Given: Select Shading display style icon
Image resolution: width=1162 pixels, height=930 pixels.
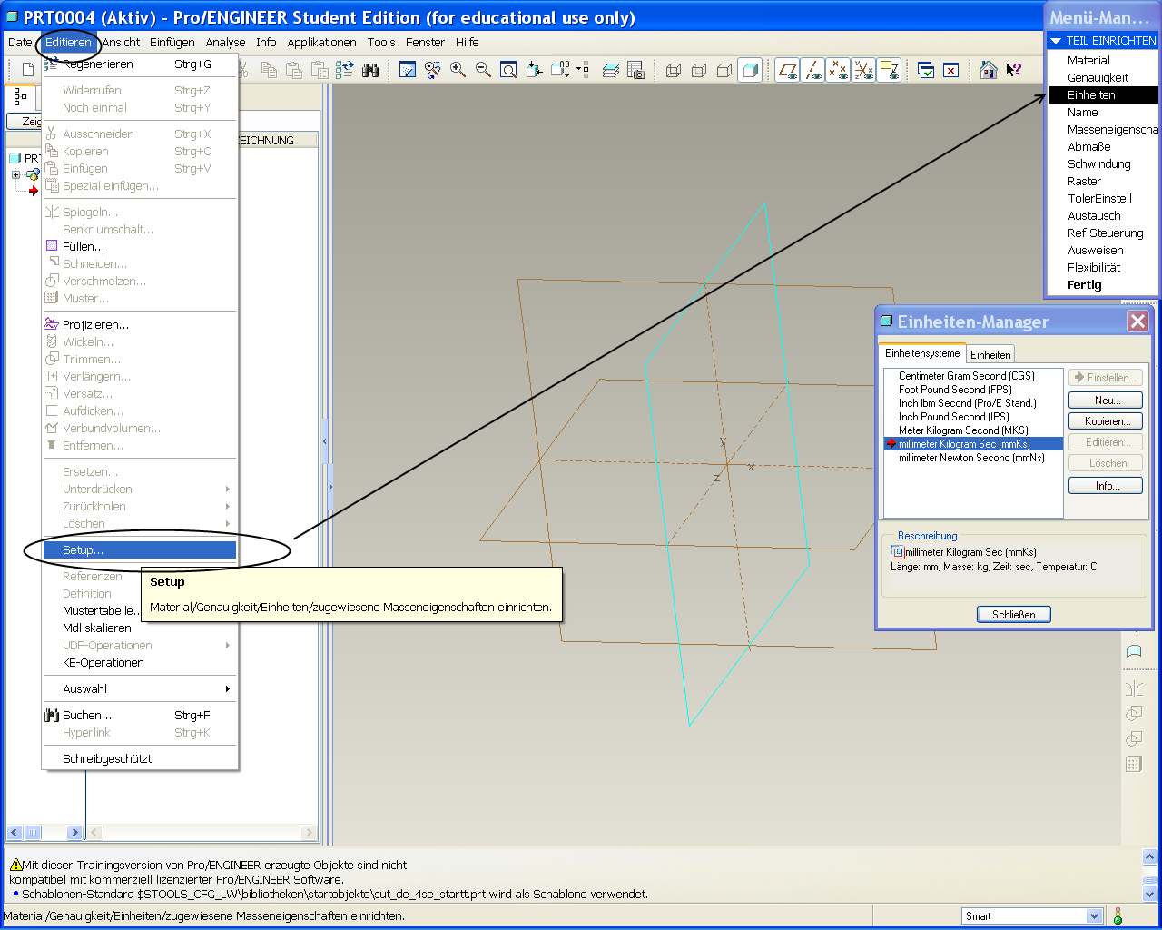Looking at the screenshot, I should (750, 70).
